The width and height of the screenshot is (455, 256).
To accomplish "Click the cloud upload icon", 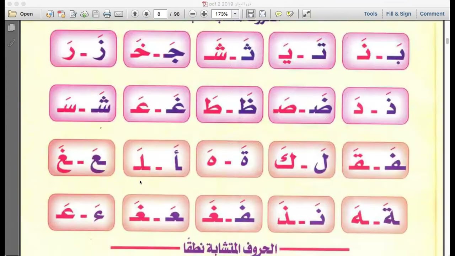I will click(x=85, y=14).
